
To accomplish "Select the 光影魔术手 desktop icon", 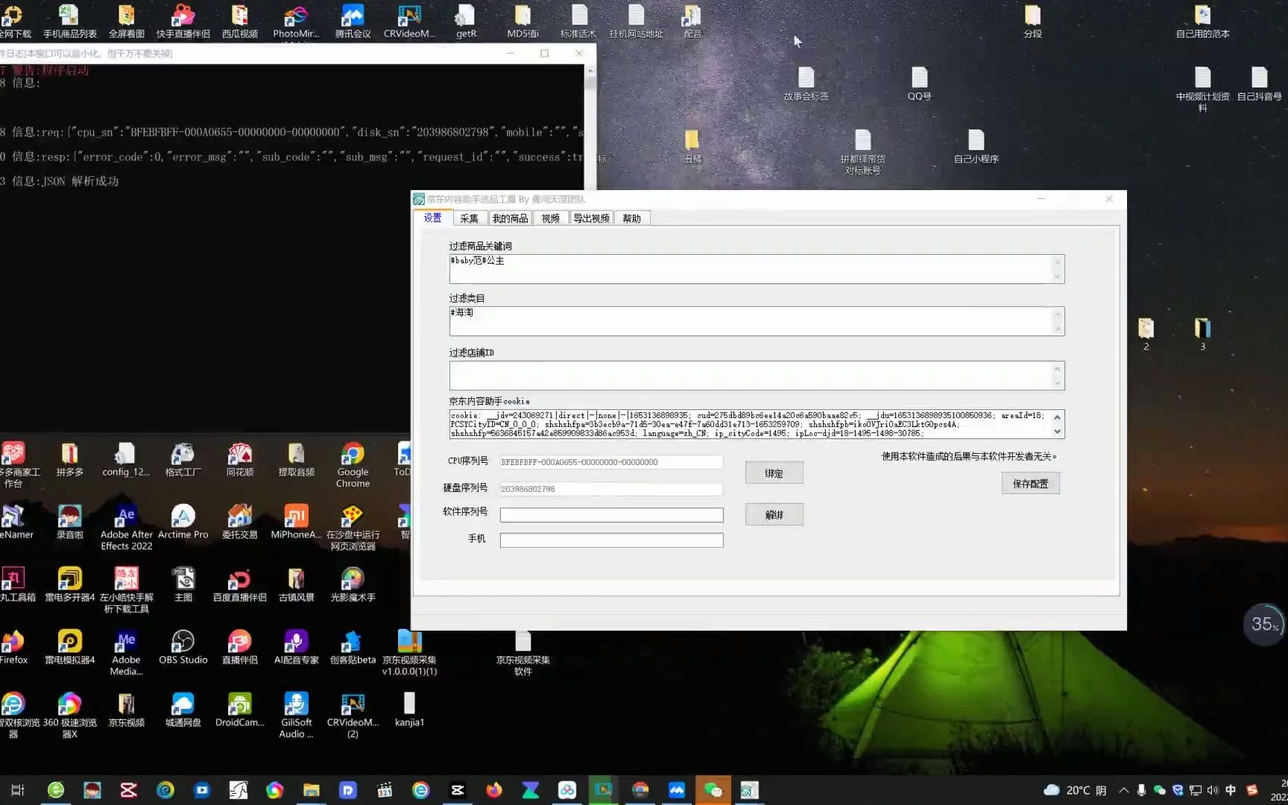I will [353, 584].
